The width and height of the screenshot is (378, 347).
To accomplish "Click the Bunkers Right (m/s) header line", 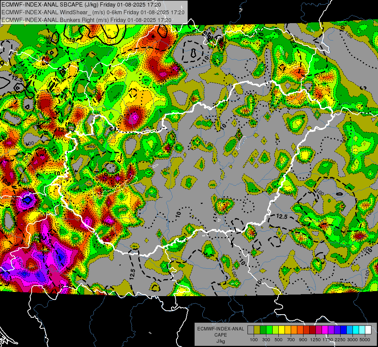I will [86, 20].
